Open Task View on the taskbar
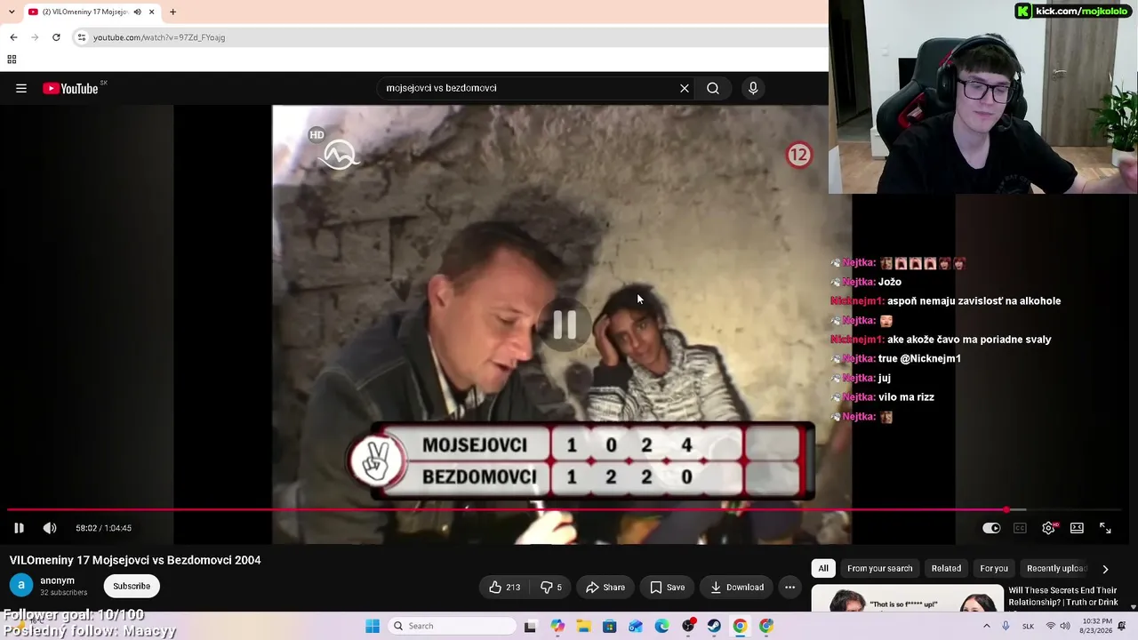Screen dimensions: 1138x640 point(531,626)
